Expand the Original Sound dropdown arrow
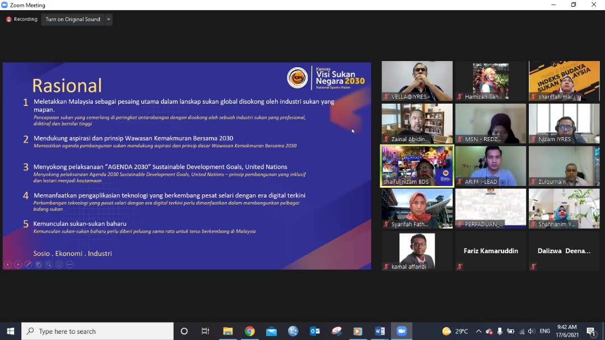The height and width of the screenshot is (340, 605). [x=109, y=20]
